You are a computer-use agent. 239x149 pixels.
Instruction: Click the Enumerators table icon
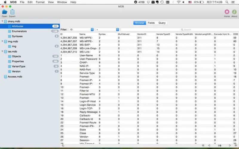pyautogui.click(x=10, y=31)
